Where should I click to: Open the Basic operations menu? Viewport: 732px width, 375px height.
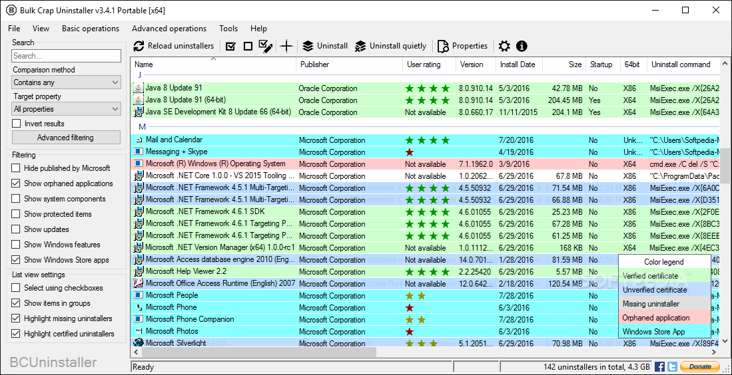pyautogui.click(x=91, y=29)
